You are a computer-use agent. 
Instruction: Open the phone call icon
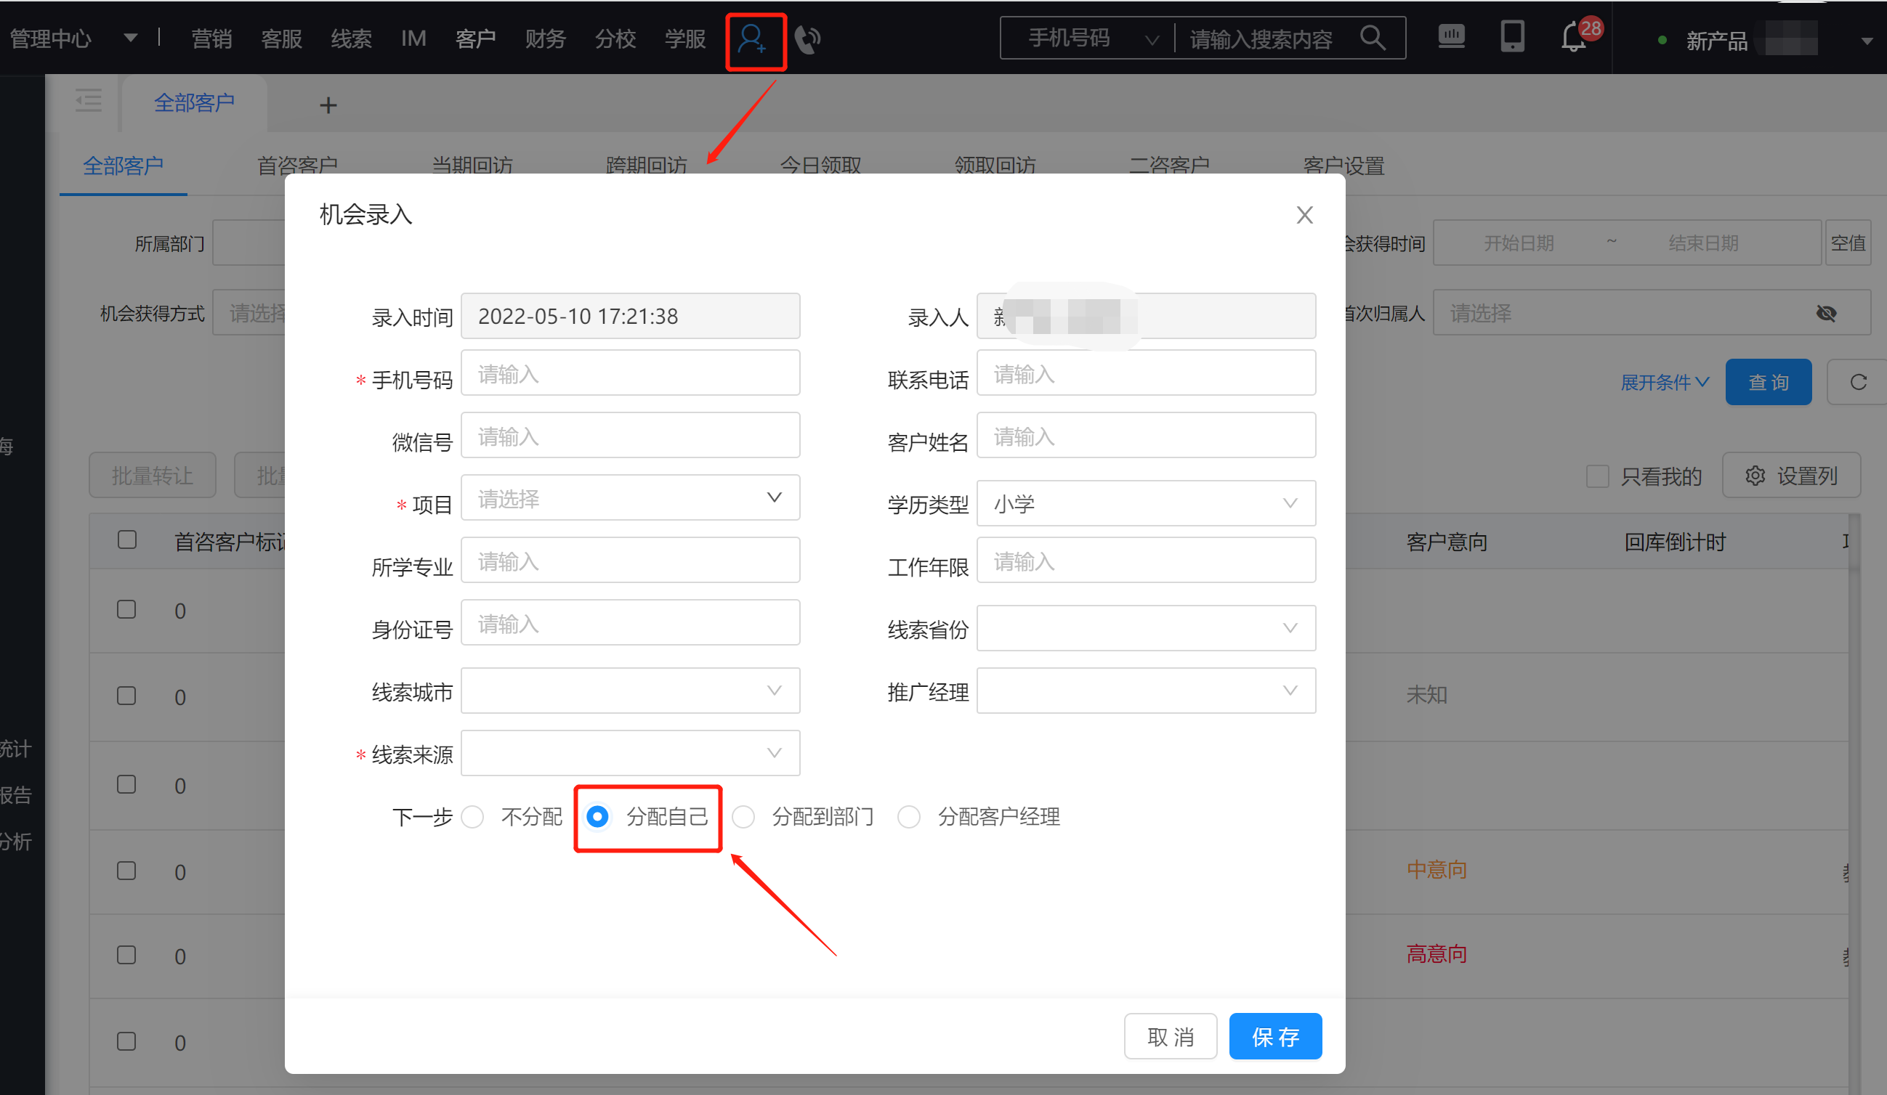[x=808, y=39]
